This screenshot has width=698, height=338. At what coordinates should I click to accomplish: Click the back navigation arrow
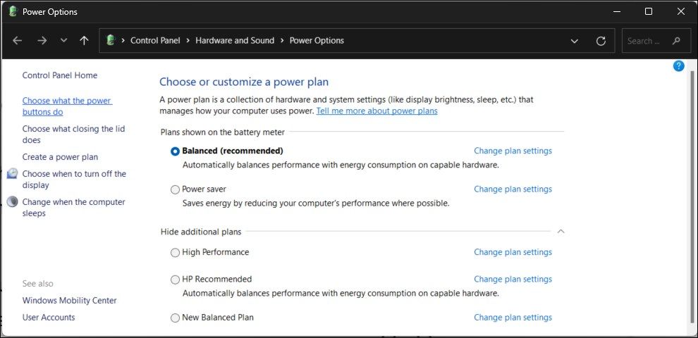18,41
